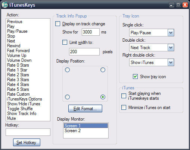Open the Double click action dropdown
The height and width of the screenshot is (150, 190).
171,48
